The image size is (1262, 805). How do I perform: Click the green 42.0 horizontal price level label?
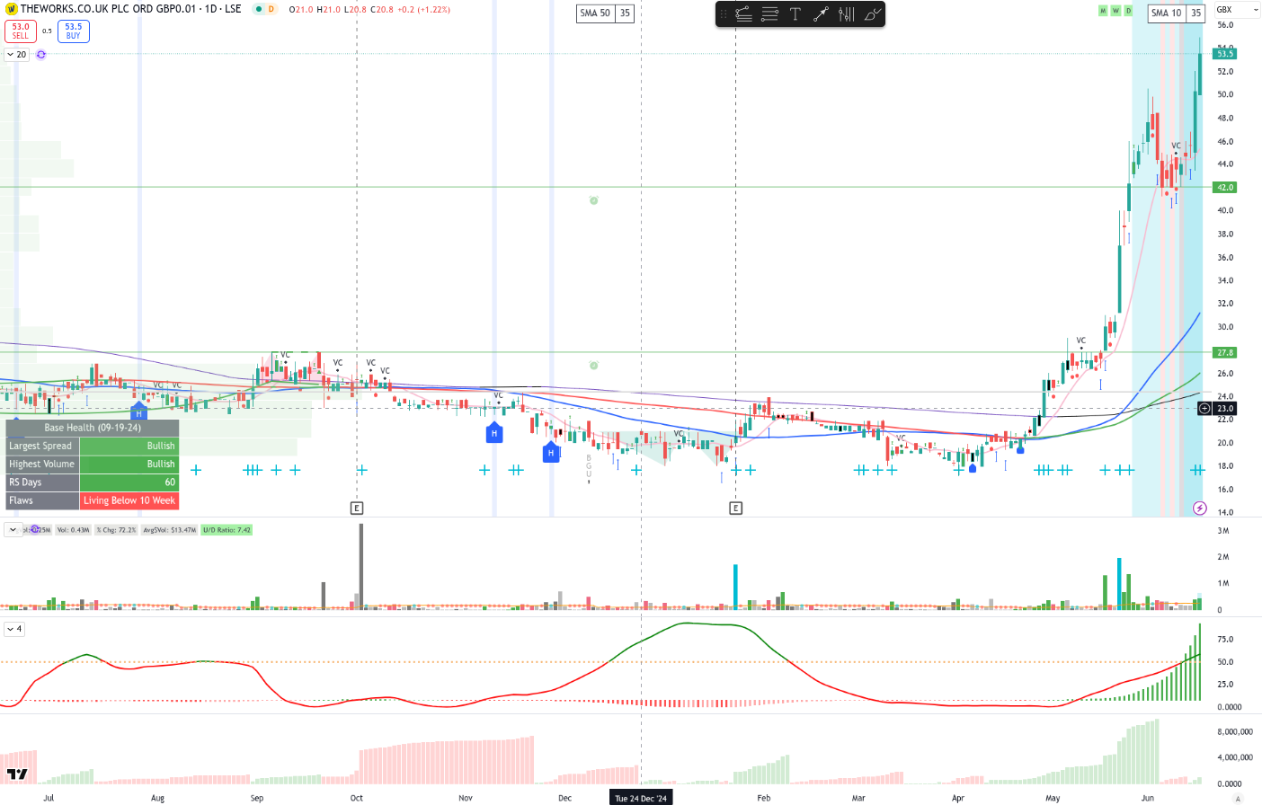point(1225,188)
